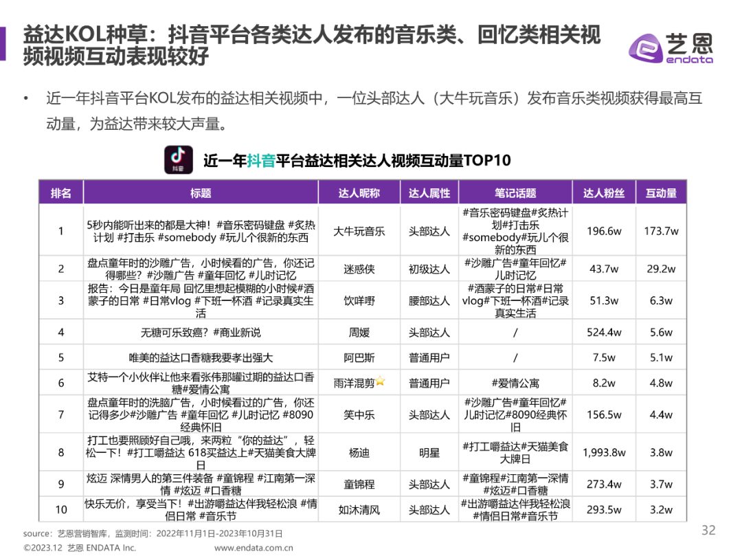
Task: Click the title 唯美的益达口香糖我要孝出强大
Action: [x=201, y=358]
